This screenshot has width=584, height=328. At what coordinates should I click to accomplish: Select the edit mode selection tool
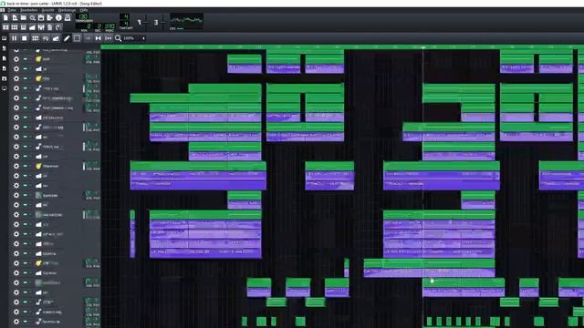[77, 38]
